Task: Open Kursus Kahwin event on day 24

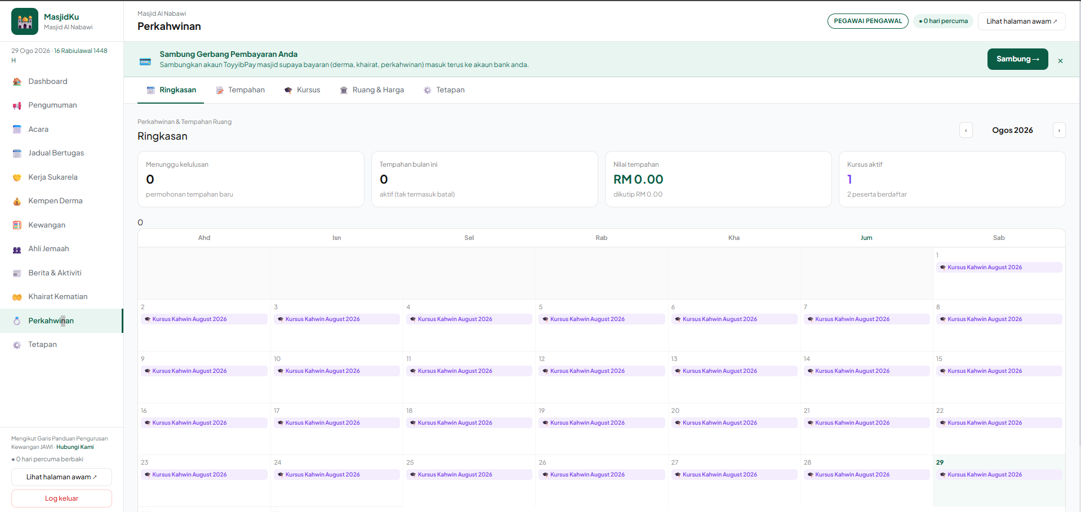Action: (337, 475)
